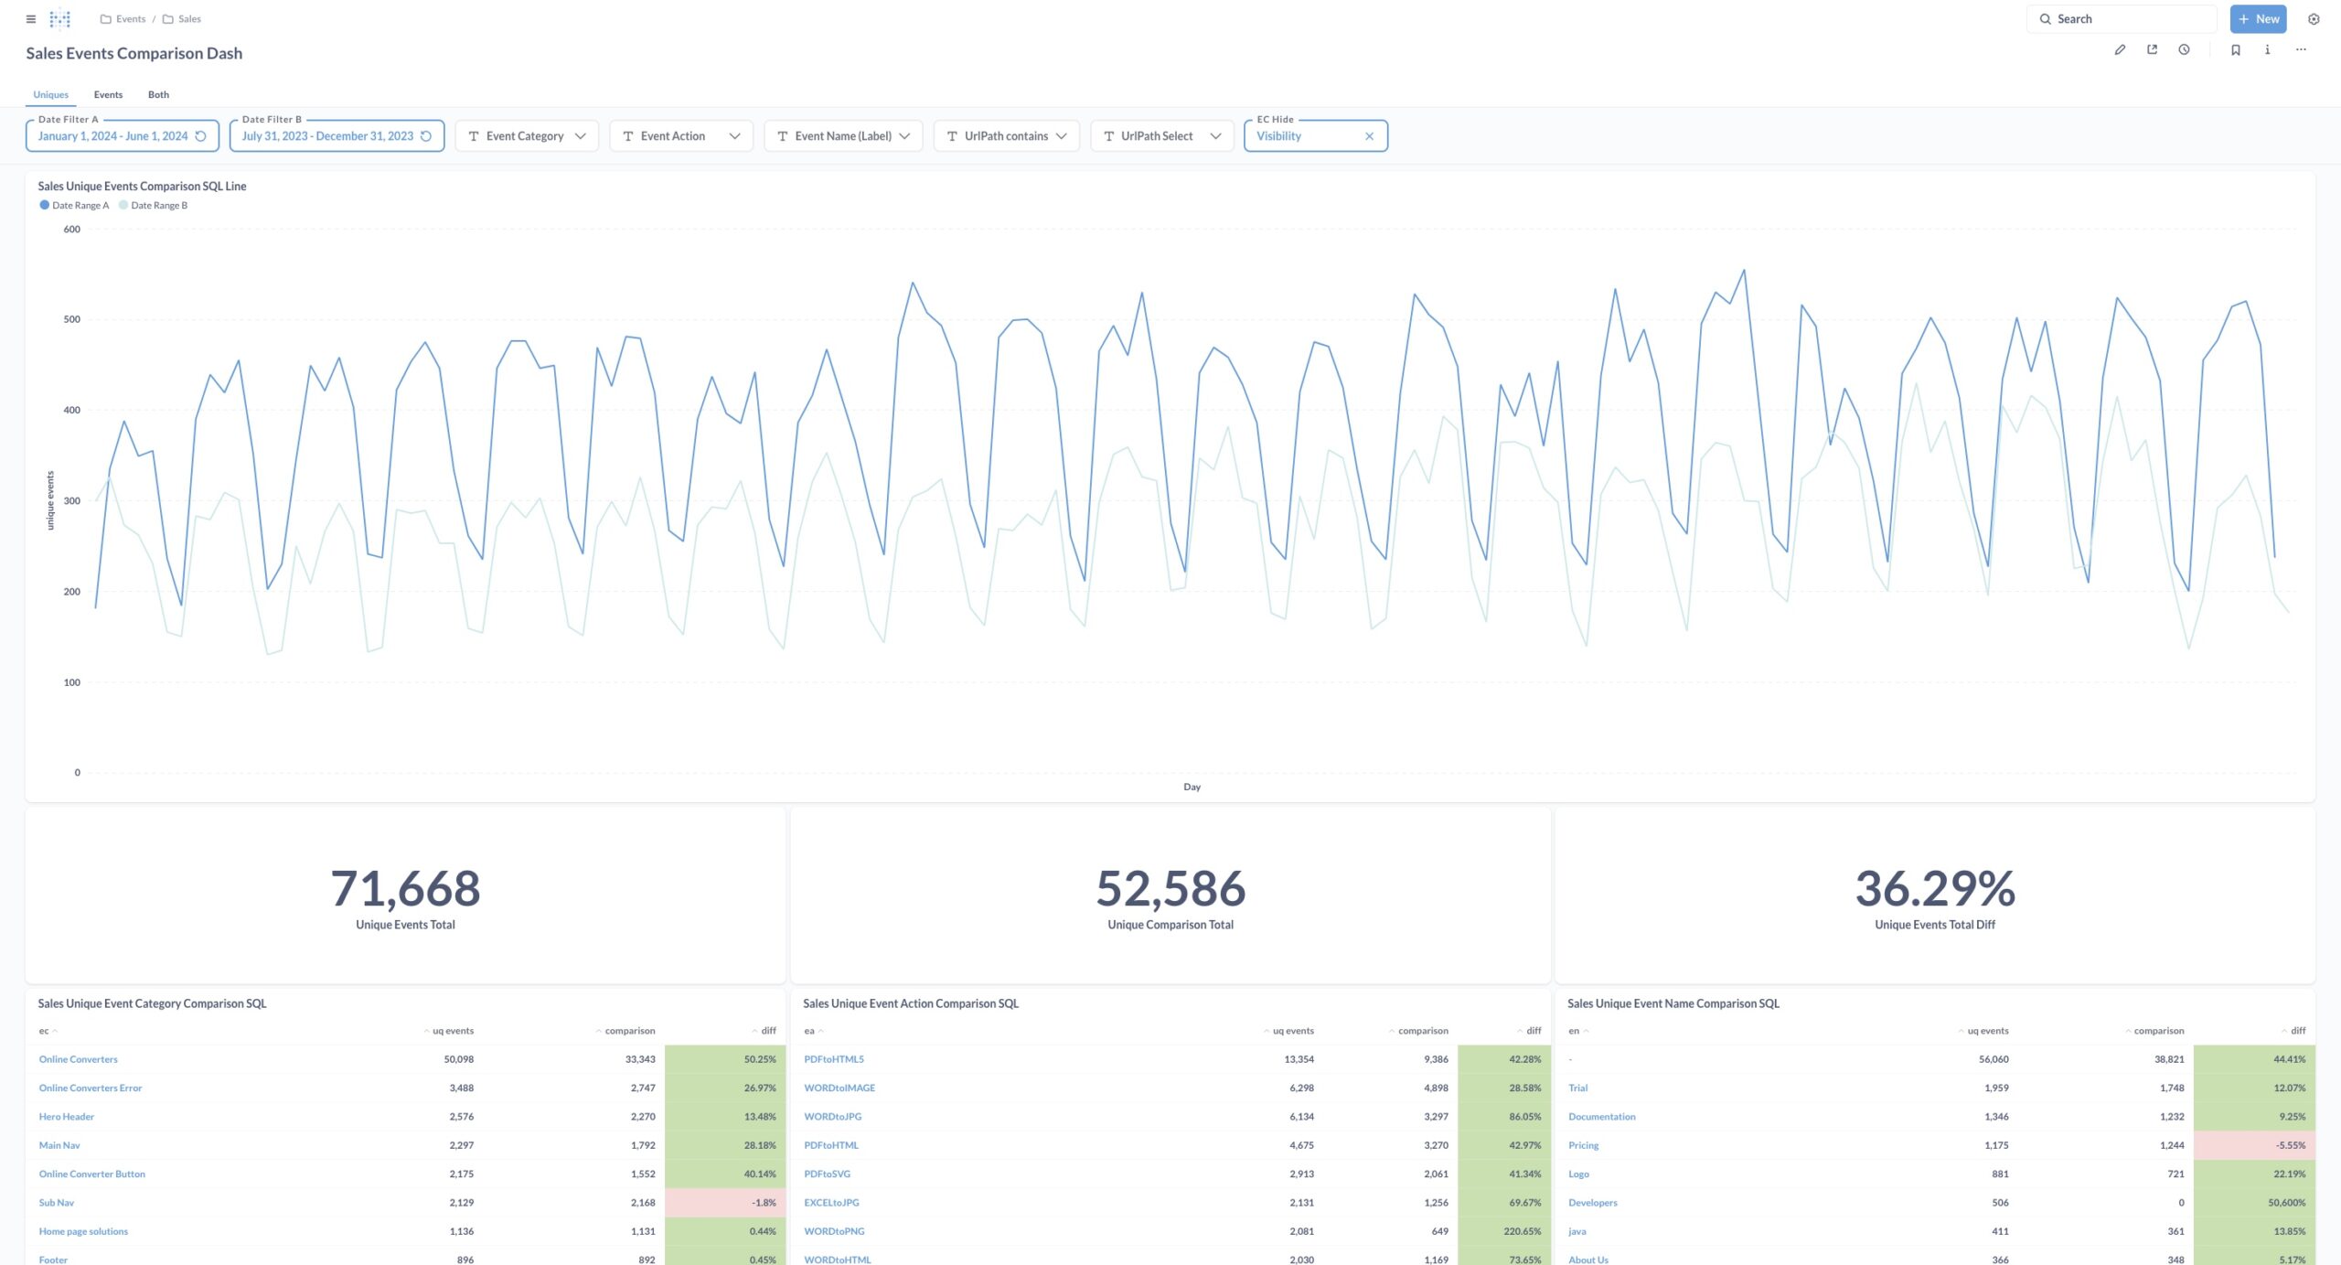Click the Sub Nav category link
Viewport: 2341px width, 1265px height.
pos(56,1203)
